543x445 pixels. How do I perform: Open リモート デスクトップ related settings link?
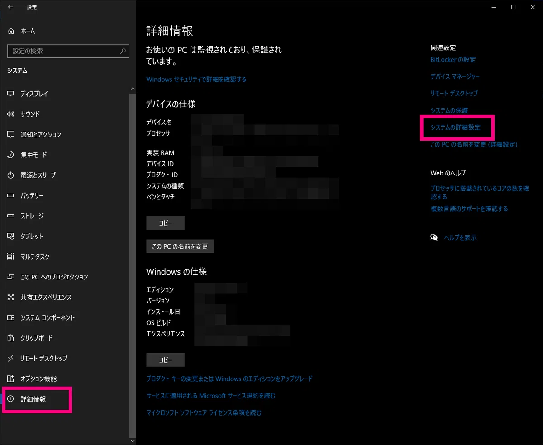click(x=454, y=93)
